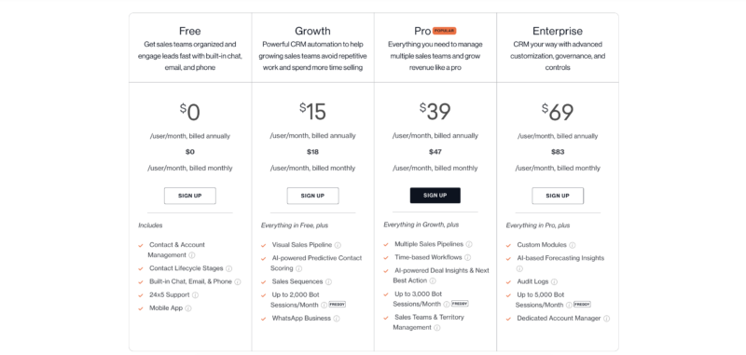This screenshot has width=746, height=355.
Task: Open info icon next to Custom Modules
Action: coord(573,246)
